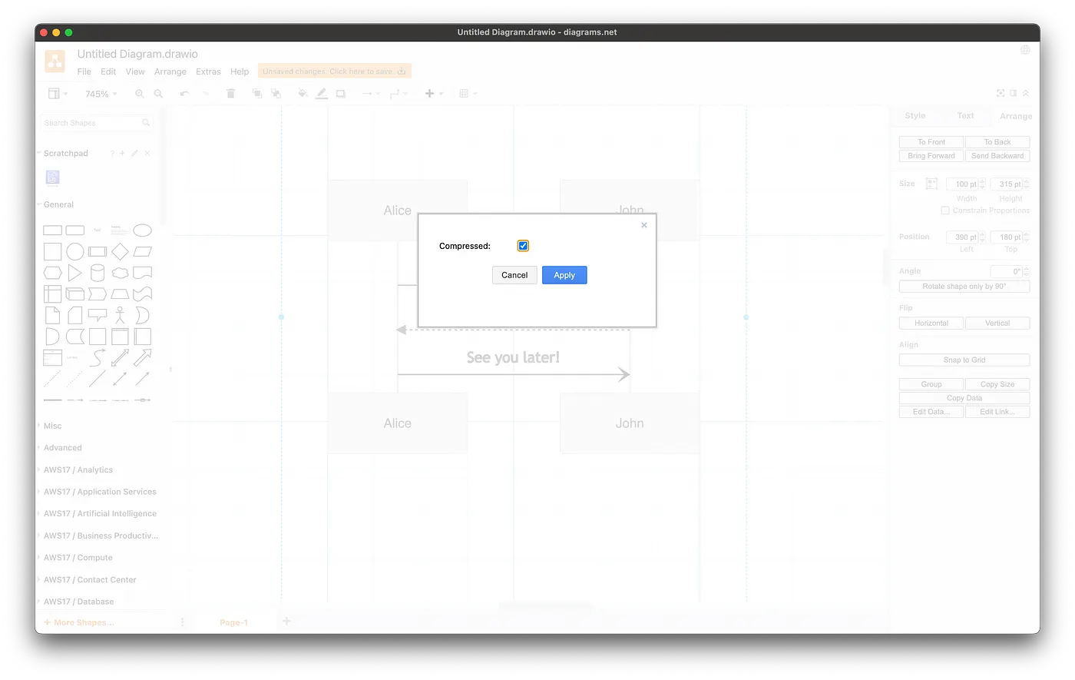Viewport: 1075px width, 680px height.
Task: Click the Undo icon in the toolbar
Action: (x=184, y=93)
